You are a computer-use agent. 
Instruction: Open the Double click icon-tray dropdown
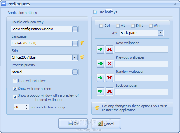tap(75, 29)
